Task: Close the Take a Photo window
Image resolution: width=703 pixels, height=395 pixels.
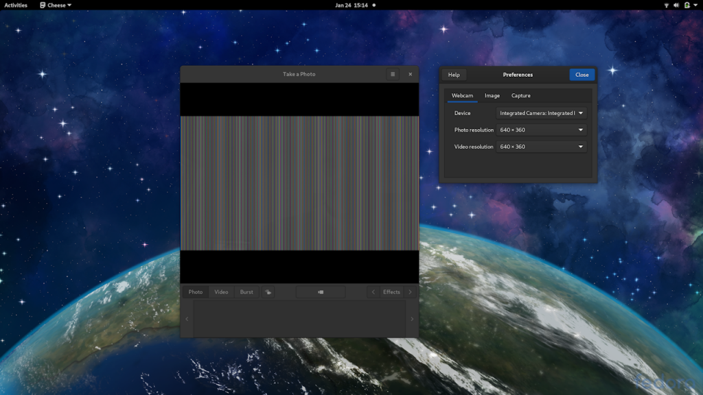Action: [411, 74]
